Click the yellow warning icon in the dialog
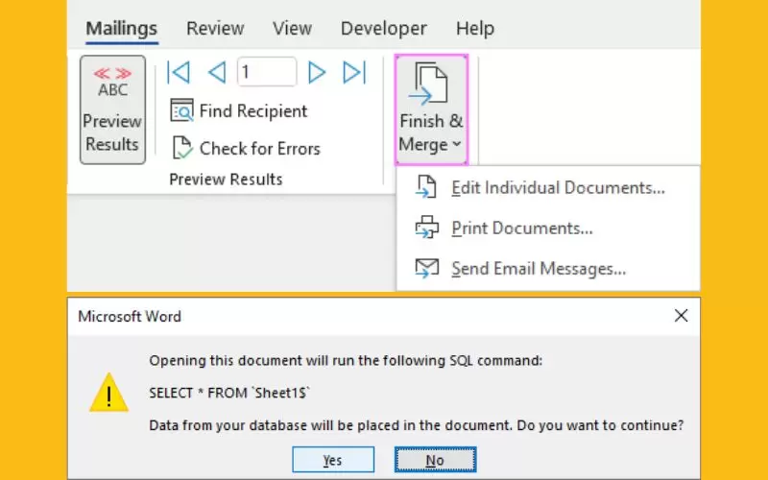 [108, 393]
